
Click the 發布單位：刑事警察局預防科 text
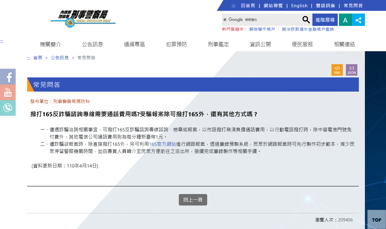[60, 102]
